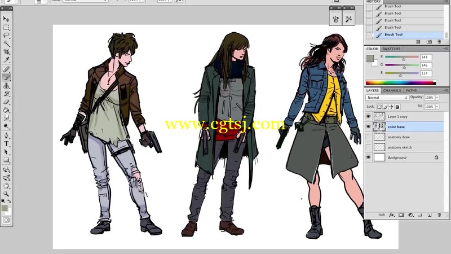Select the Crop tool

pos(6,52)
